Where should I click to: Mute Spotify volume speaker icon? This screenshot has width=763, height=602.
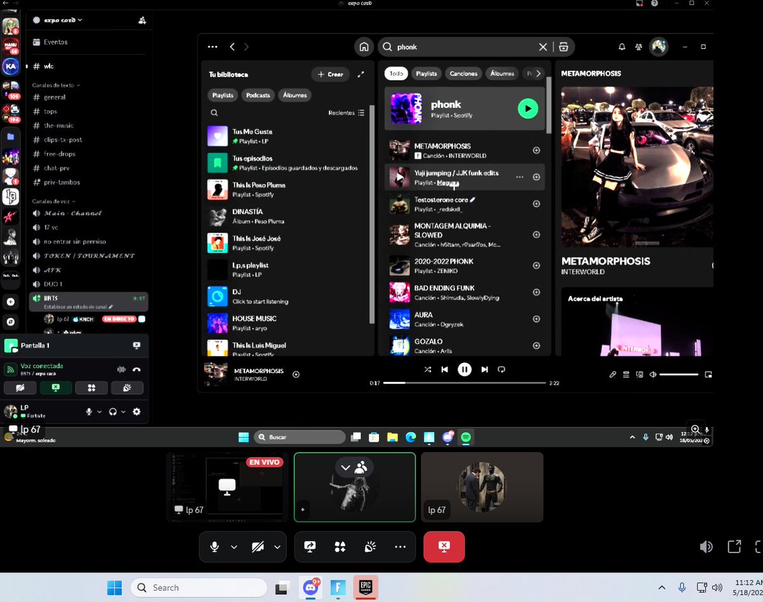(x=653, y=374)
